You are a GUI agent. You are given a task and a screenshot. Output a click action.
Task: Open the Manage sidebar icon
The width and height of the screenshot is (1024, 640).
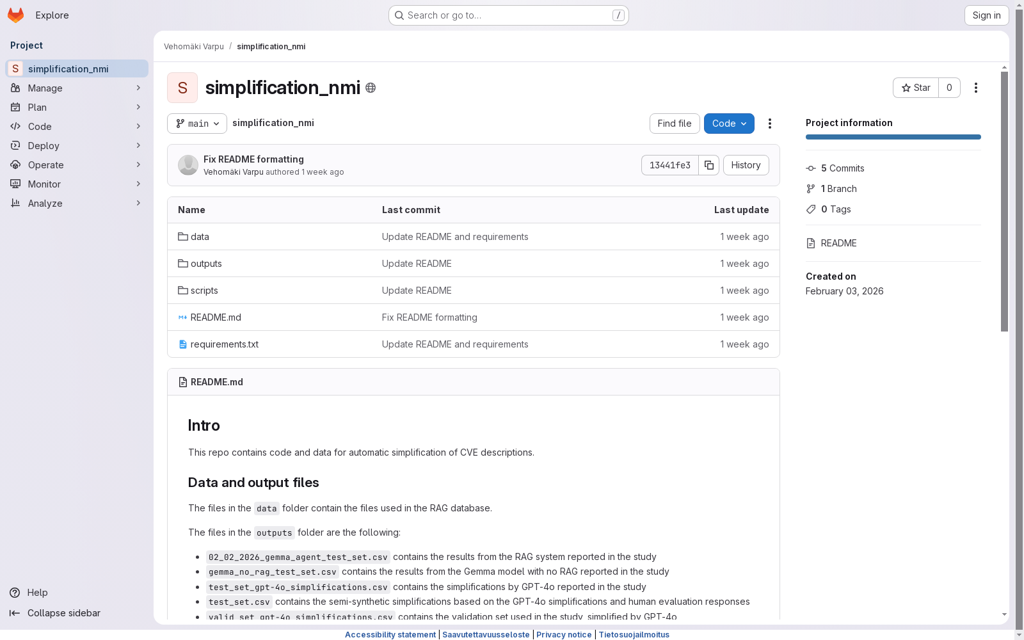point(15,88)
